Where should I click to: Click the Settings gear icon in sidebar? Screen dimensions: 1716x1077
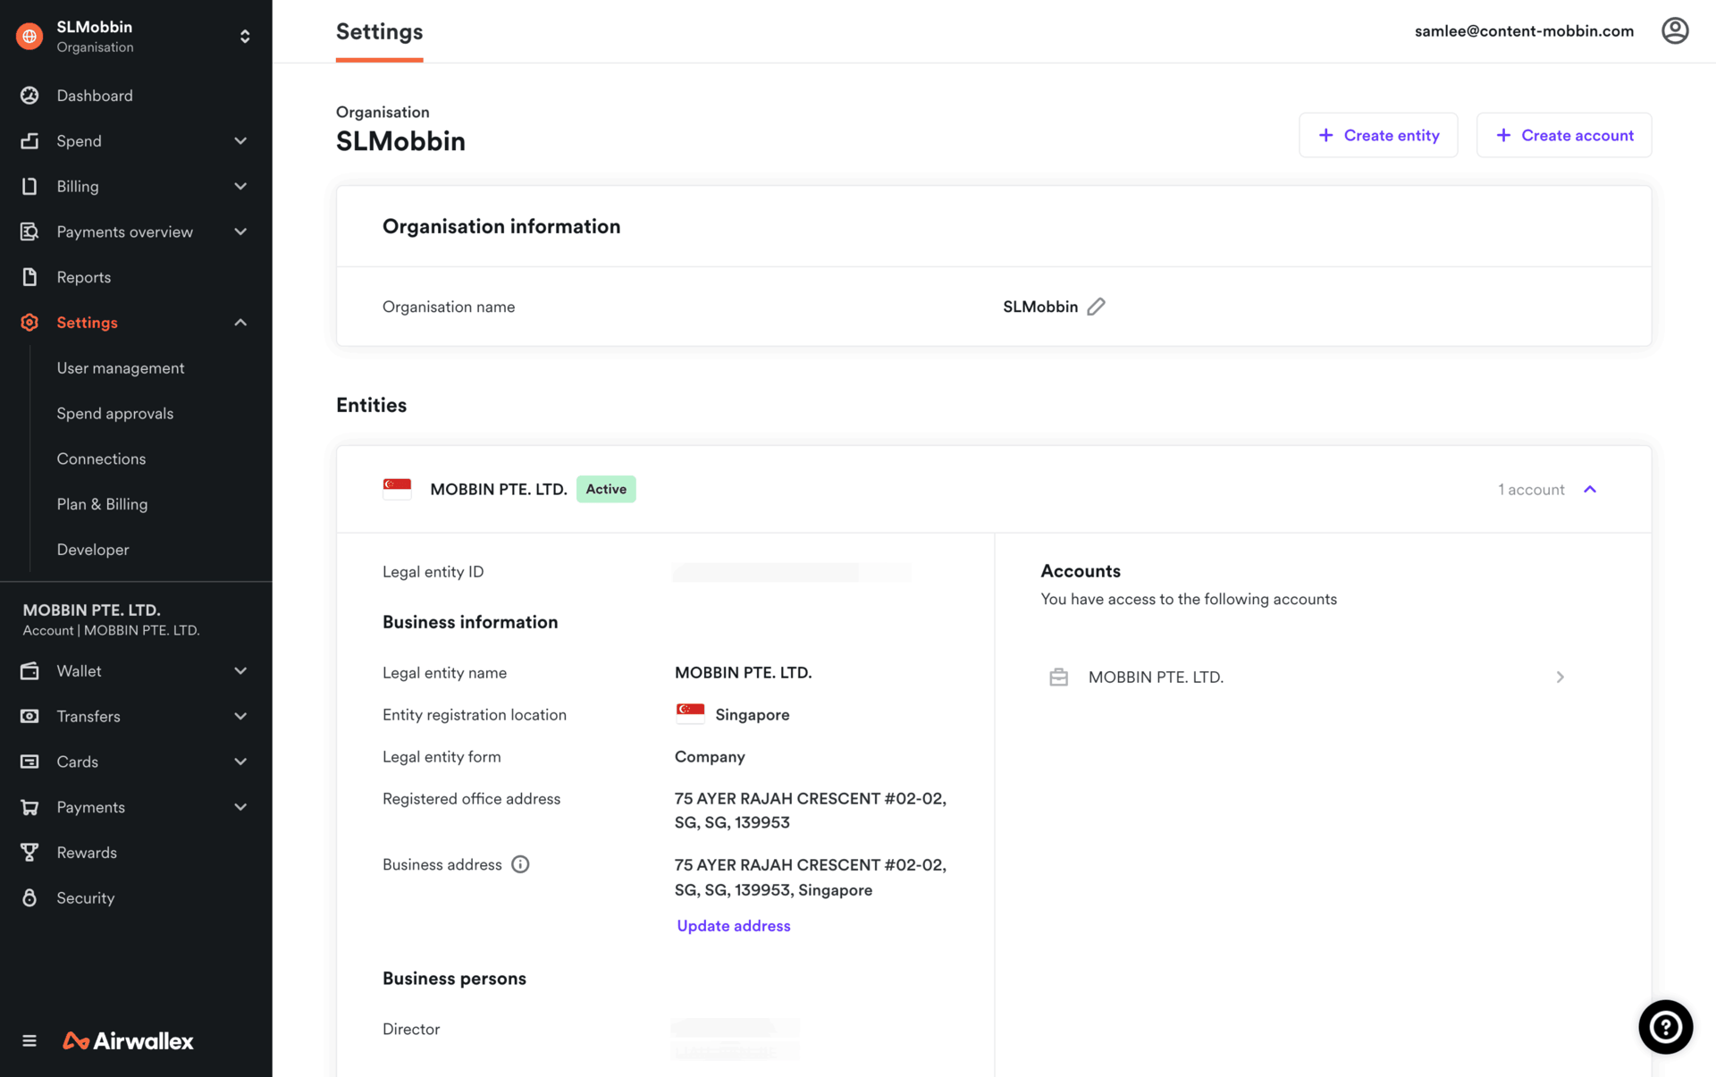pos(29,323)
